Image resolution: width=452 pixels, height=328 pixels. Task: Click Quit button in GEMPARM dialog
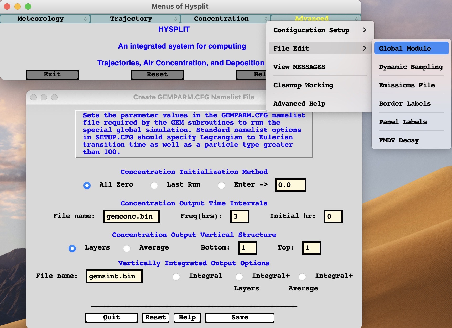[x=112, y=318]
